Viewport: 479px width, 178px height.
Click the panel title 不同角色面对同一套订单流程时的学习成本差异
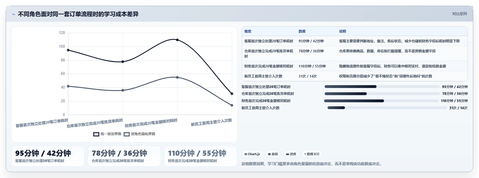[78, 14]
